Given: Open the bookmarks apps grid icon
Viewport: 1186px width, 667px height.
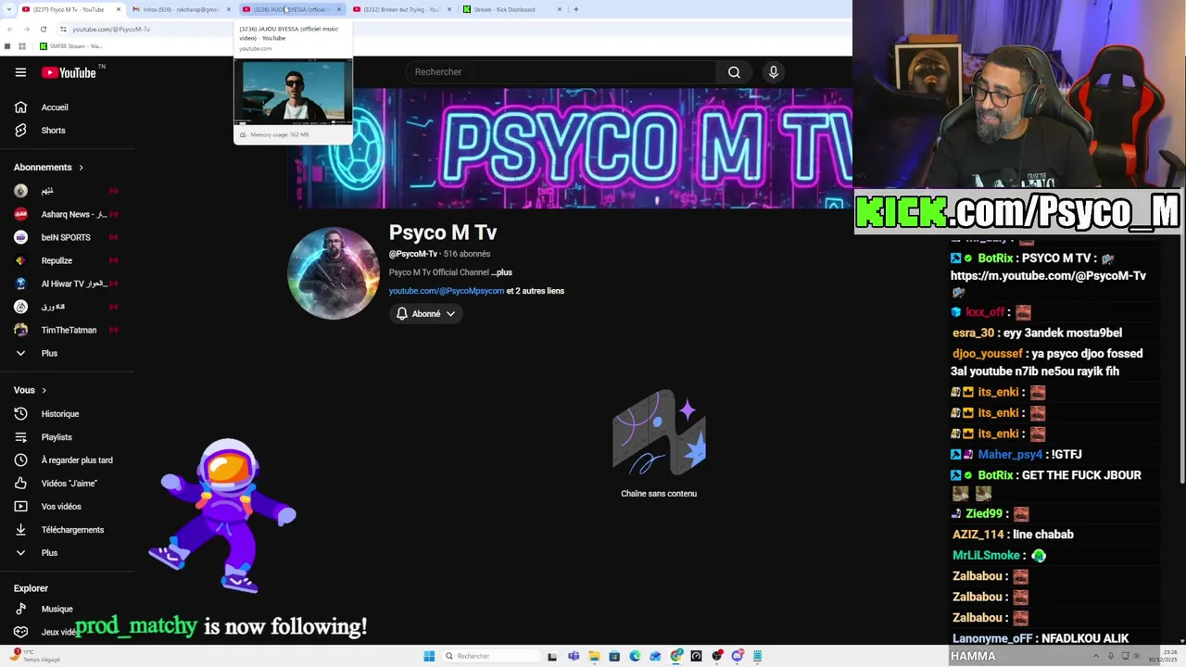Looking at the screenshot, I should tap(22, 45).
